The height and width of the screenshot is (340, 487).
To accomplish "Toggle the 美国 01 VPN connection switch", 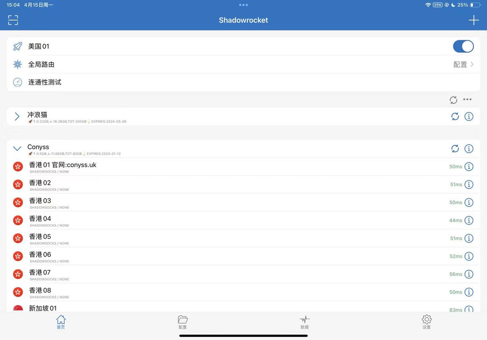I will [463, 46].
